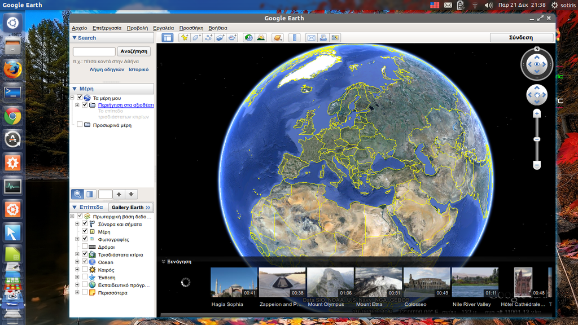Click the Σύνδεση sign-in button

[521, 38]
